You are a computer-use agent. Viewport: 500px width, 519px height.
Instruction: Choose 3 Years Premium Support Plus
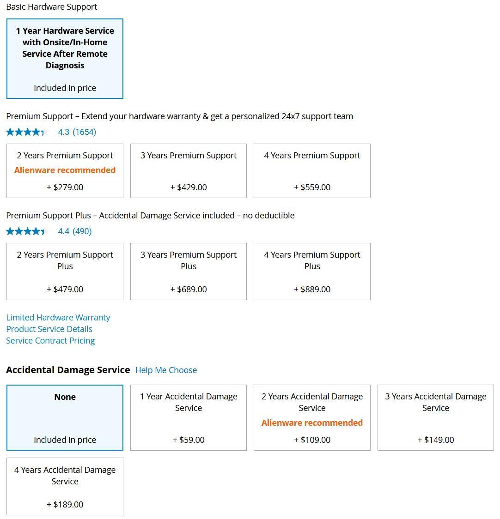pyautogui.click(x=189, y=272)
